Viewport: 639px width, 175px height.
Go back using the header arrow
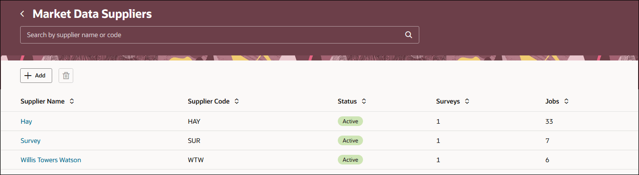(22, 14)
